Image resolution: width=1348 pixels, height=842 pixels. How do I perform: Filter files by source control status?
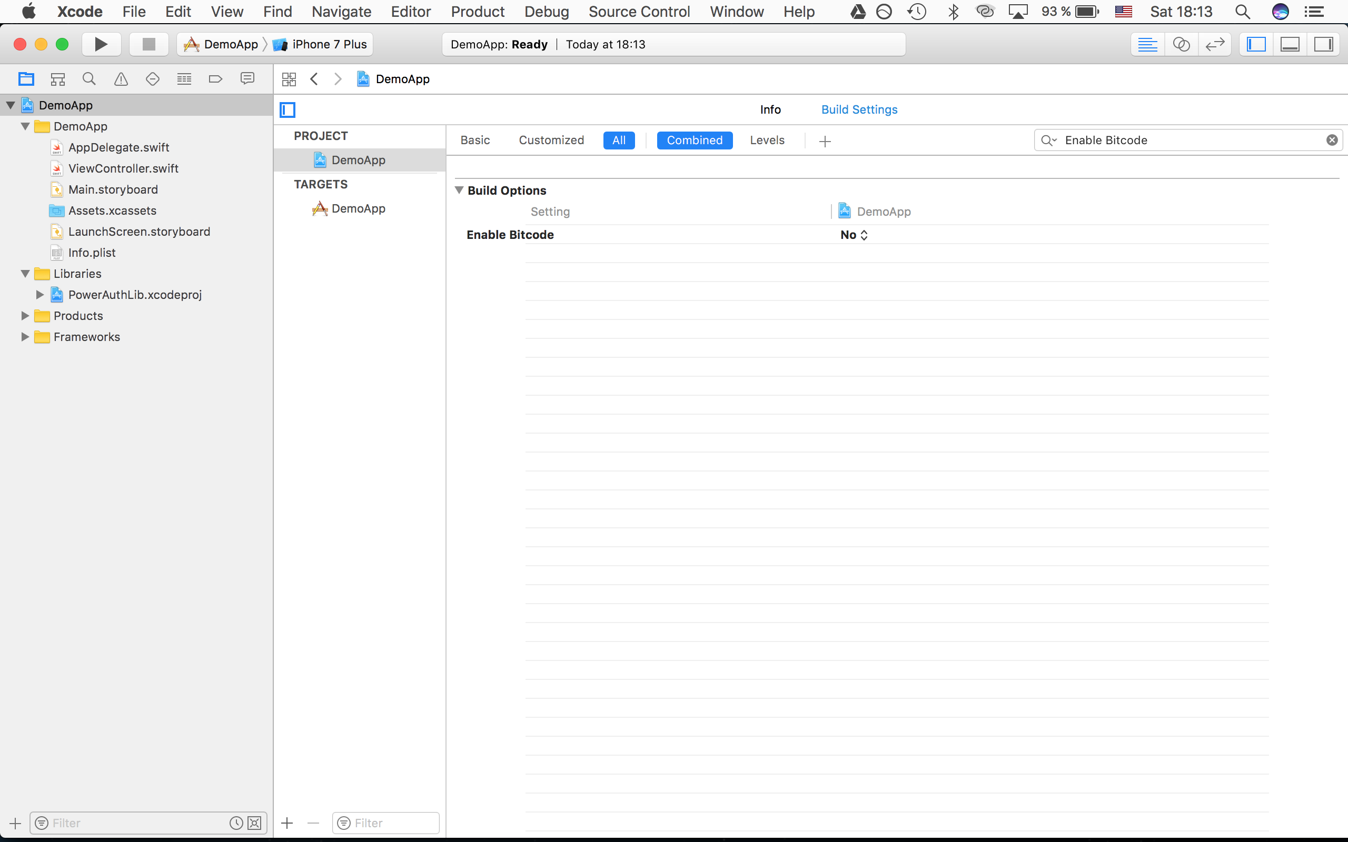(254, 823)
